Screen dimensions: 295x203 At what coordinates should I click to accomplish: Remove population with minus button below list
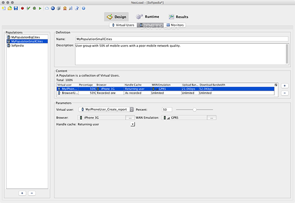point(32,193)
